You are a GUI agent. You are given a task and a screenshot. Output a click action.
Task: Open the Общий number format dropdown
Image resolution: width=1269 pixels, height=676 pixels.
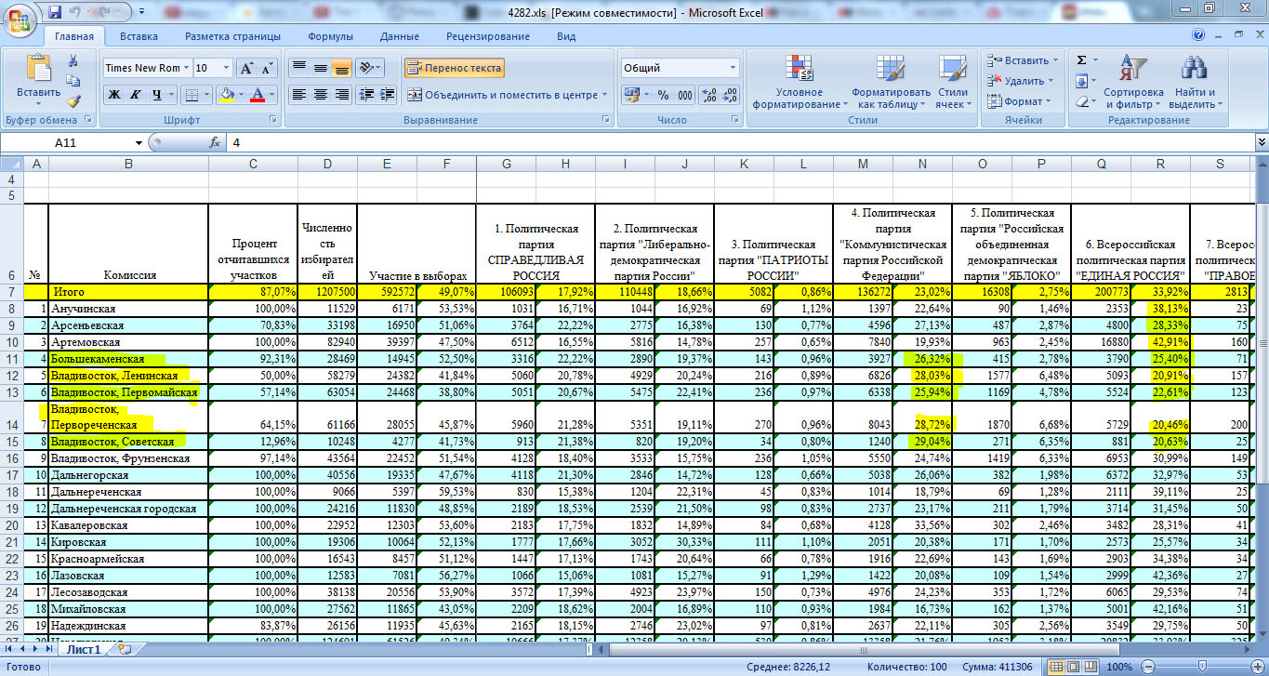pyautogui.click(x=733, y=68)
